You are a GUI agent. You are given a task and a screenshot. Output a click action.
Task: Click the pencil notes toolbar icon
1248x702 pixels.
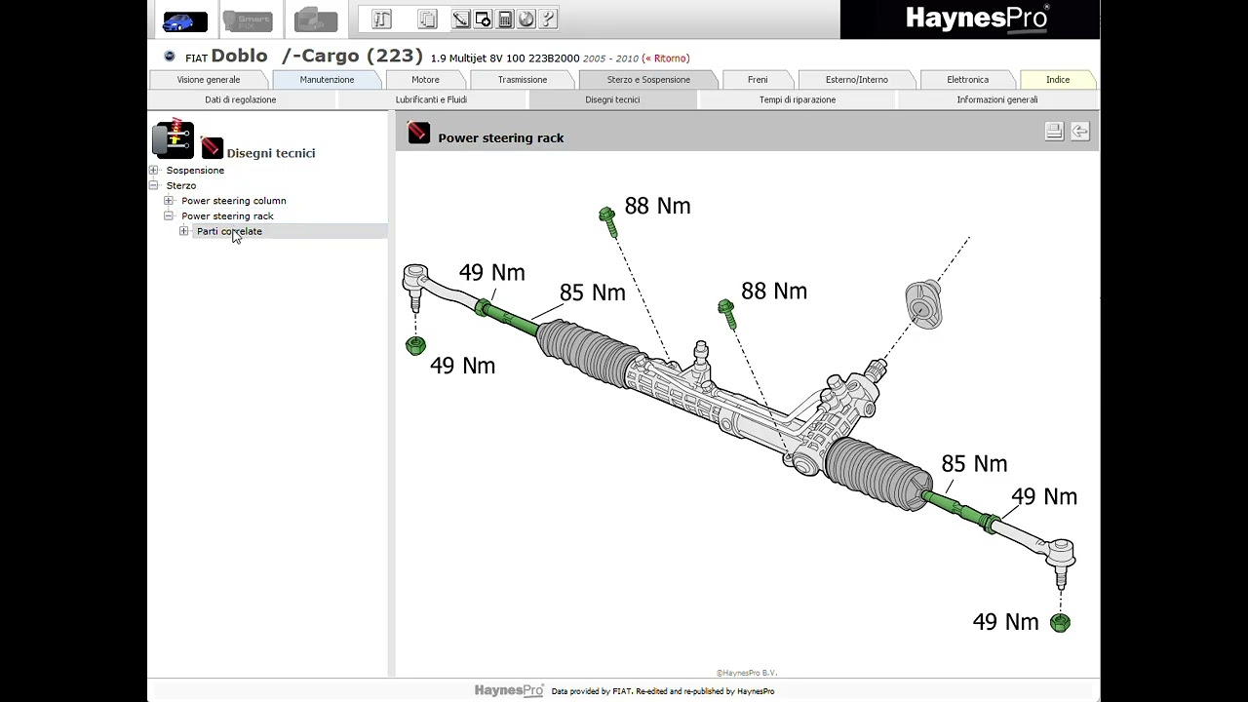click(461, 19)
